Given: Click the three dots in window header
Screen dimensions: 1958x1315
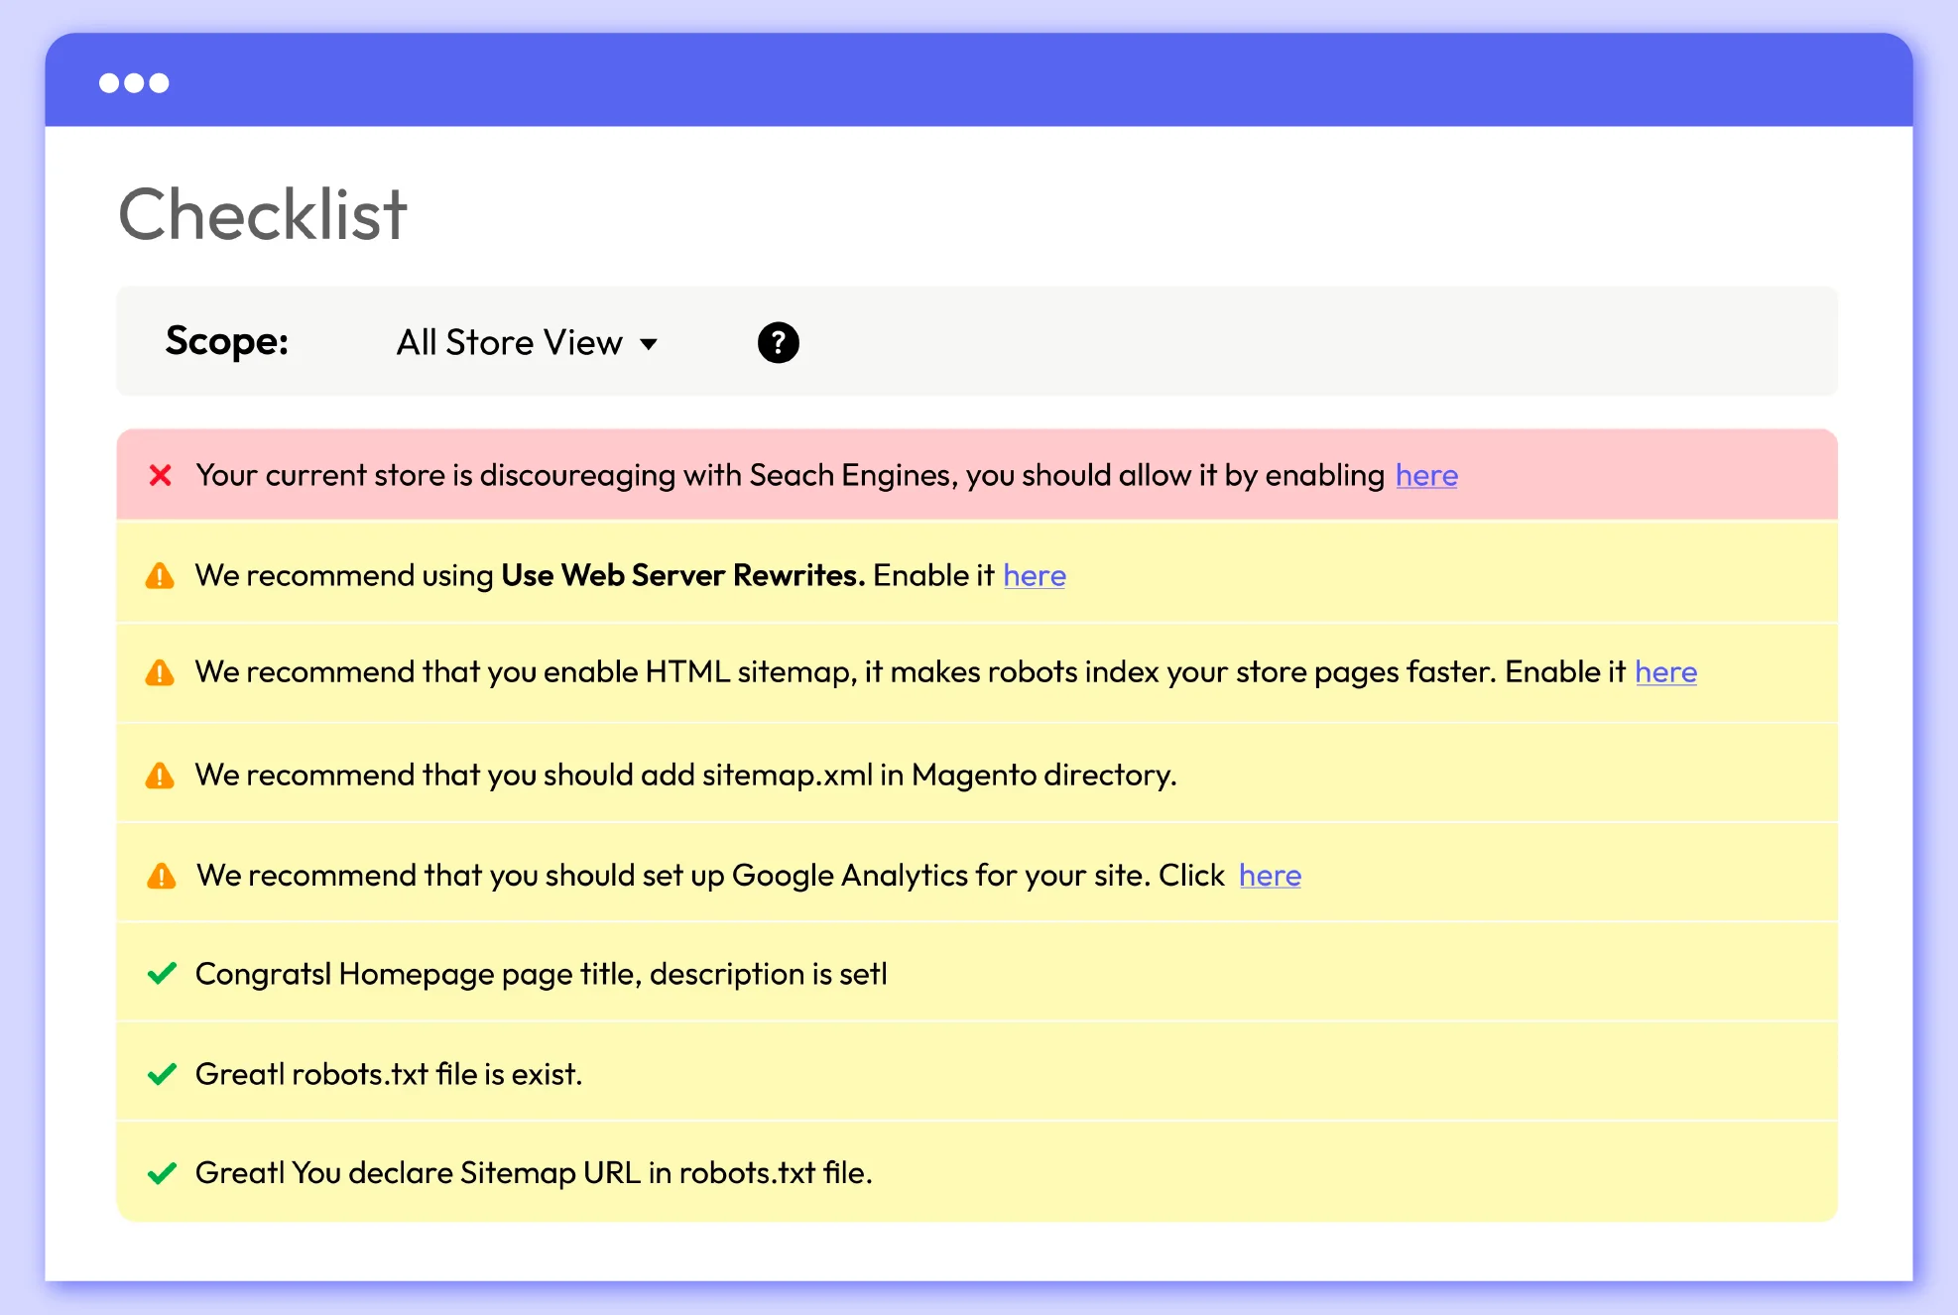Looking at the screenshot, I should pos(134,83).
